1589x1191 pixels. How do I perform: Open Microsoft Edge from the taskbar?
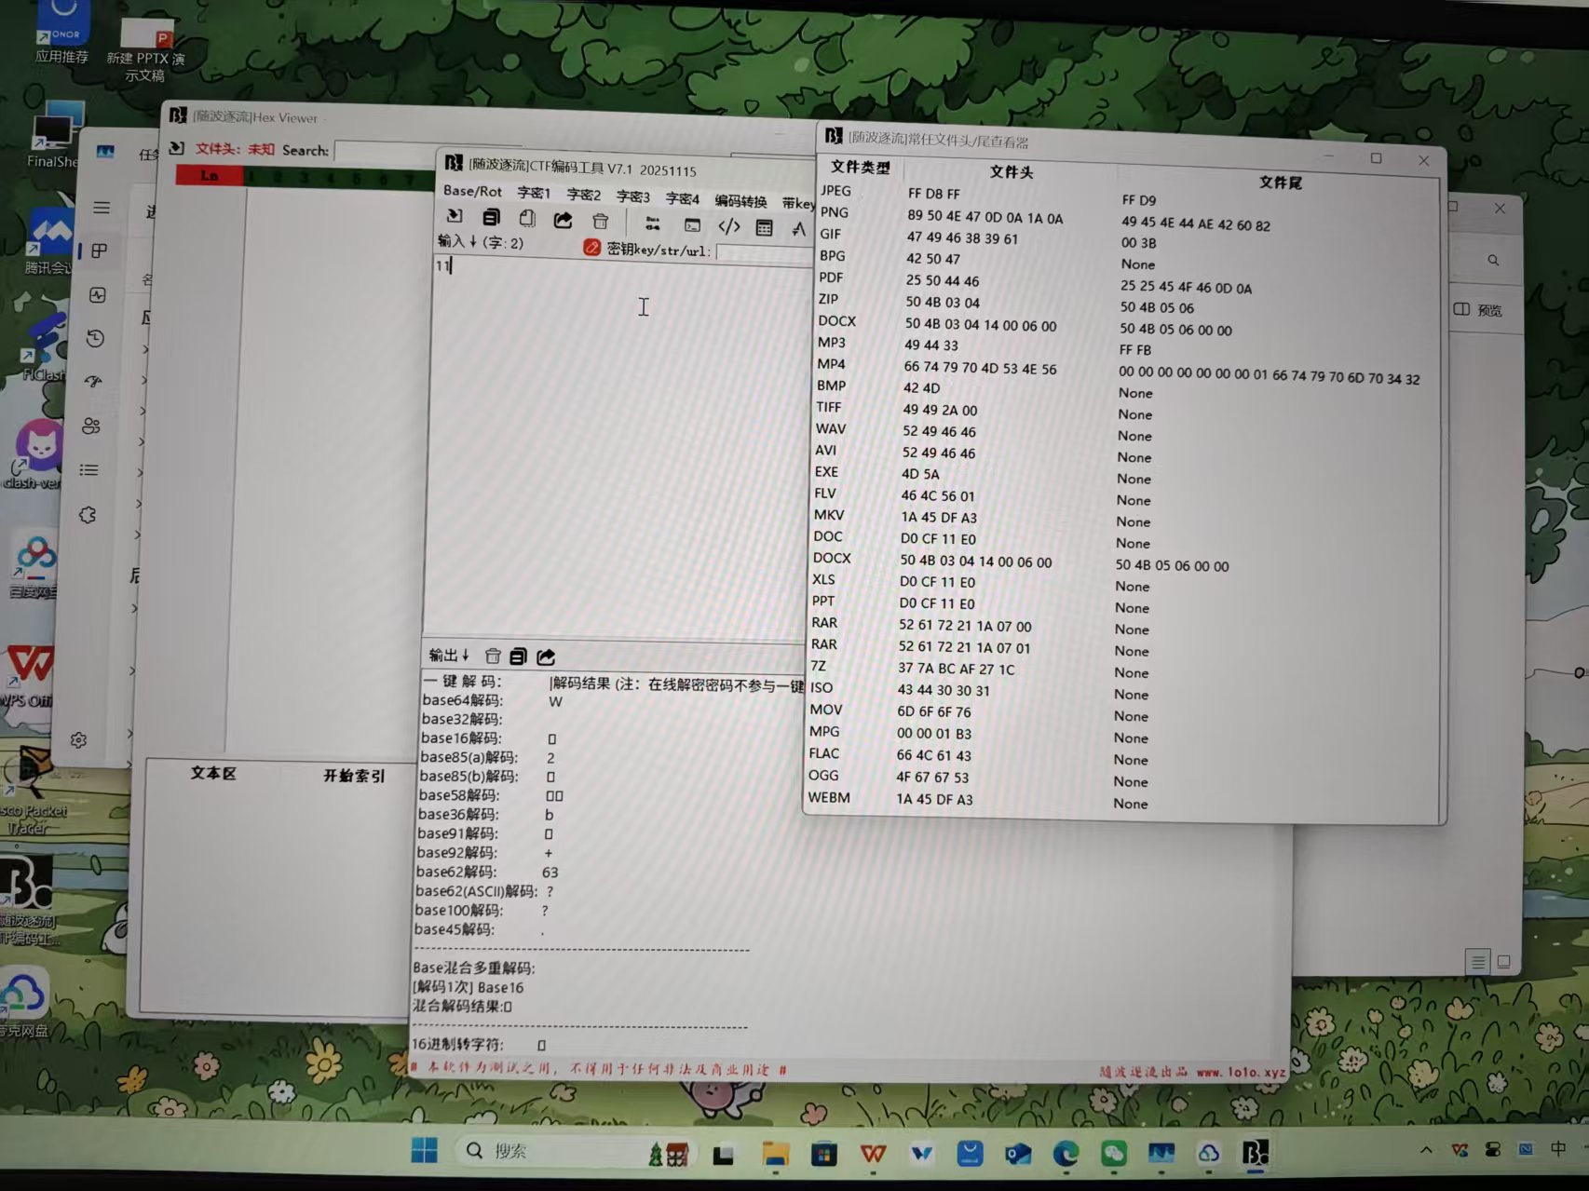click(x=1066, y=1155)
